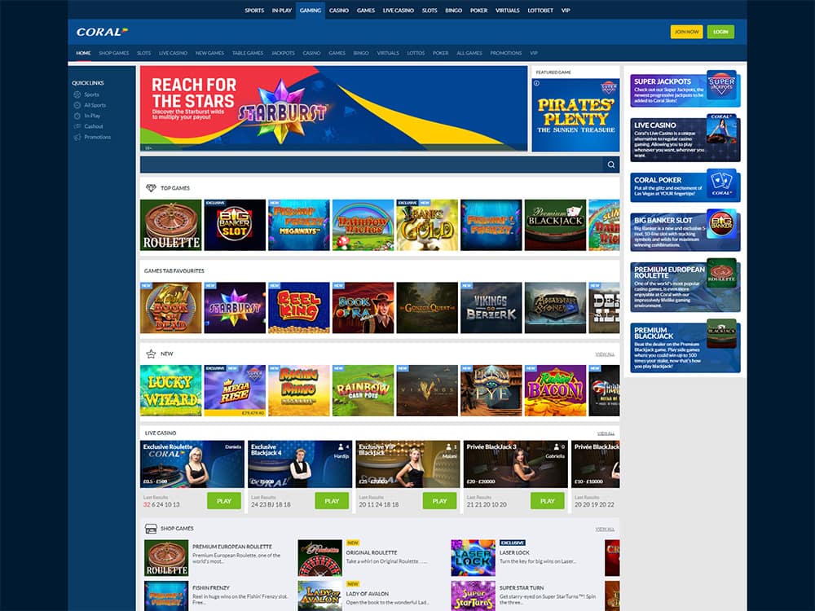Select All Games in sub navigation
Image resolution: width=815 pixels, height=611 pixels.
[469, 53]
